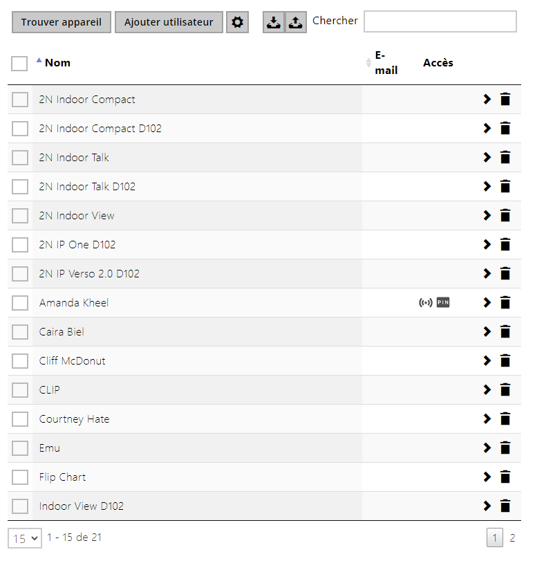Delete the Amanda Kheel entry
The image size is (535, 561).
(505, 302)
